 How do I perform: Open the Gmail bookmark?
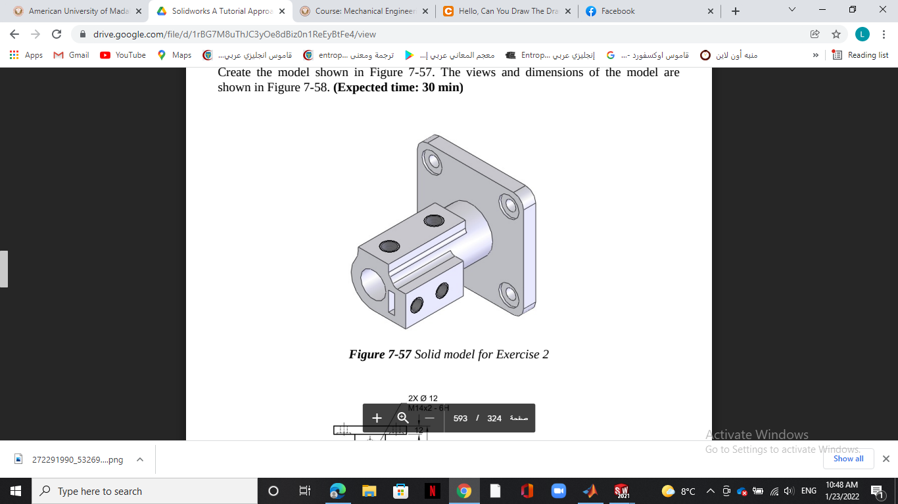(x=72, y=55)
